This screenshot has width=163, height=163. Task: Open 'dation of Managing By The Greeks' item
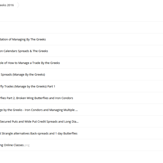(x=23, y=39)
